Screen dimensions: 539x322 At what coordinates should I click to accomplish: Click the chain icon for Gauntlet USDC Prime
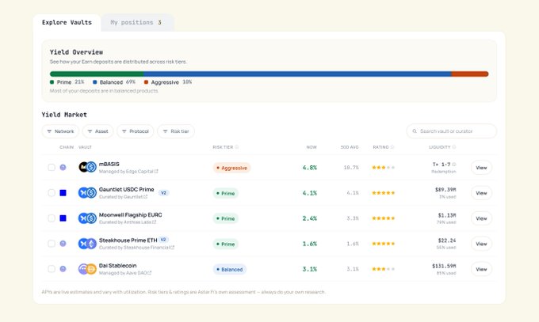point(63,193)
